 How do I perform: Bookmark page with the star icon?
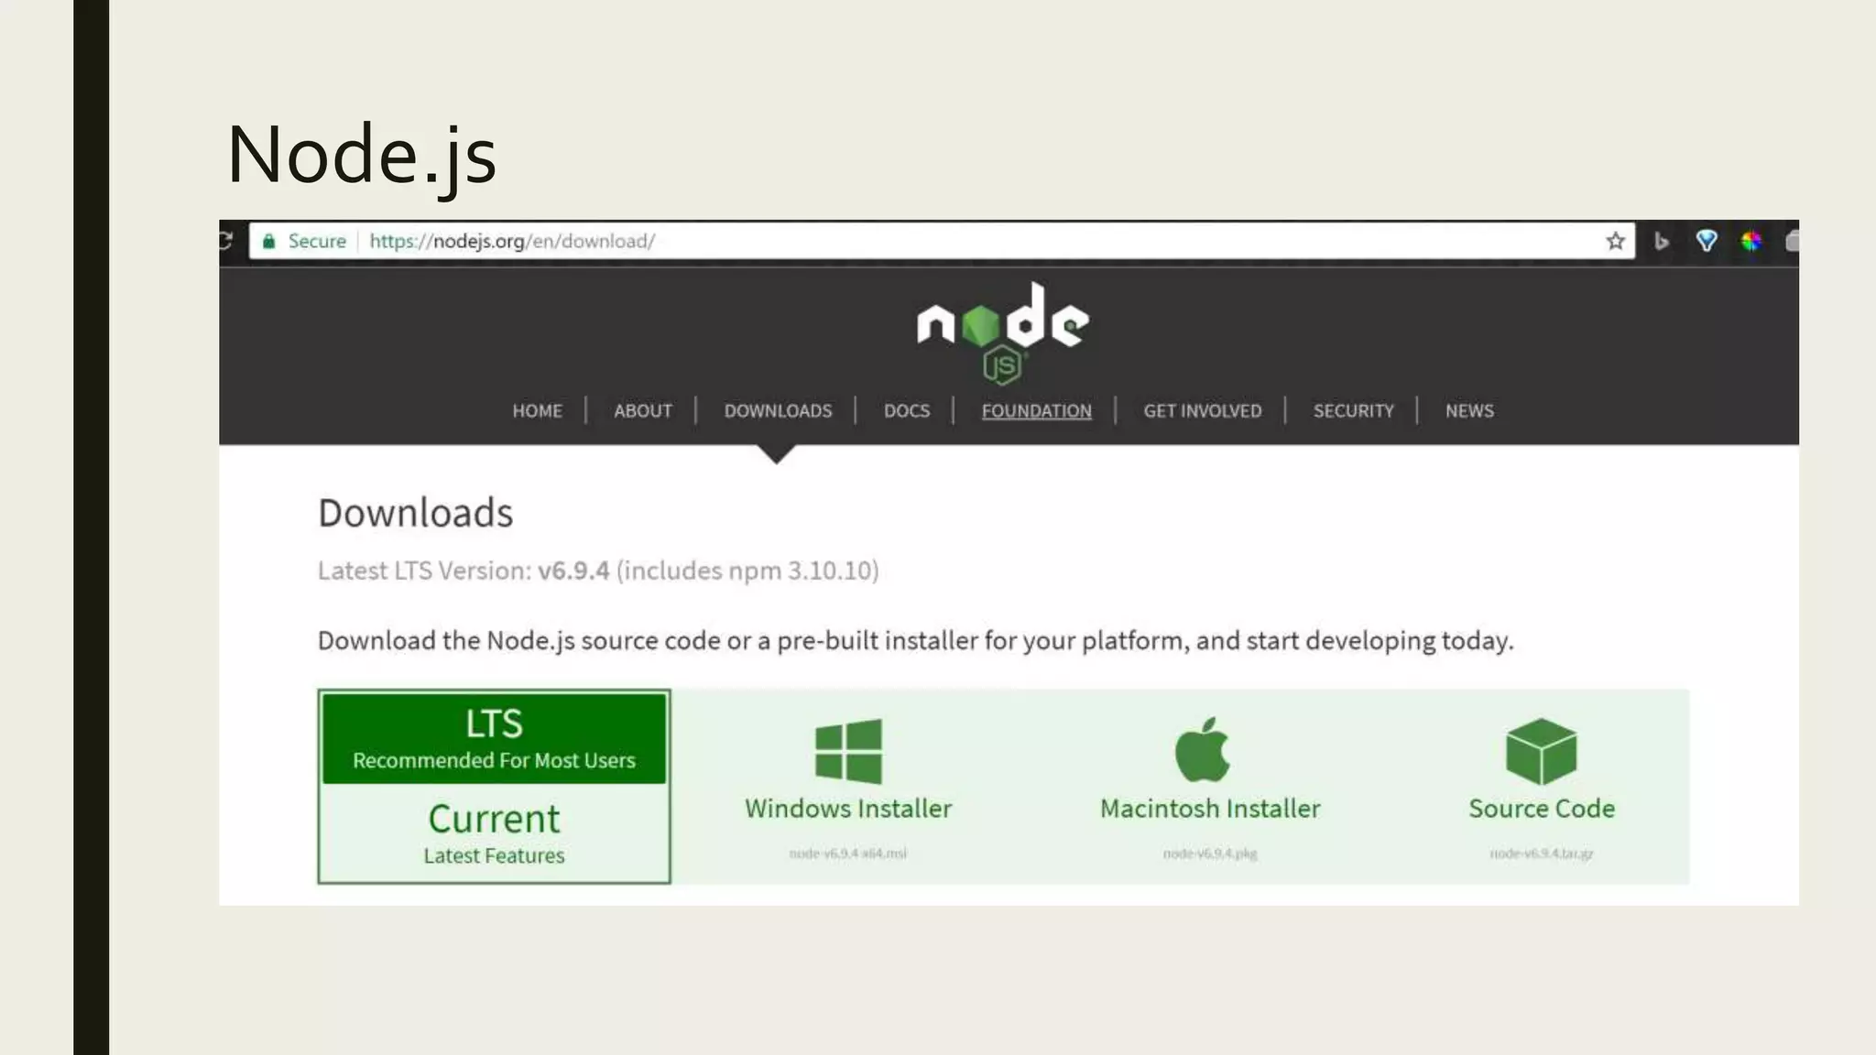pyautogui.click(x=1615, y=241)
